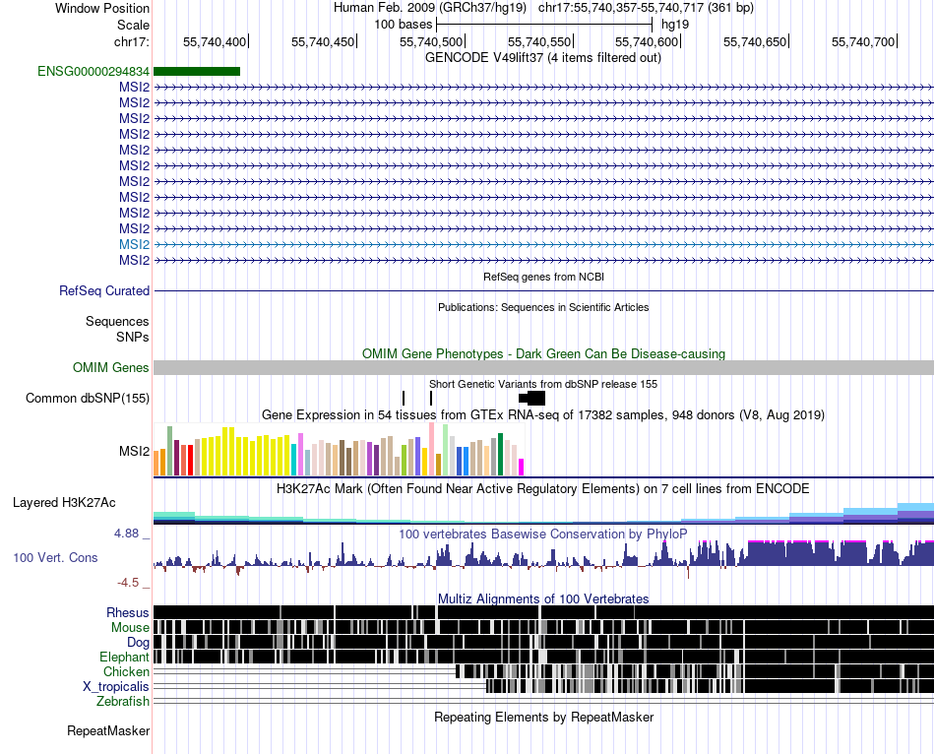Click the OMIM Gene Phenotypes track title
Viewport: 935px width, 754px height.
543,353
